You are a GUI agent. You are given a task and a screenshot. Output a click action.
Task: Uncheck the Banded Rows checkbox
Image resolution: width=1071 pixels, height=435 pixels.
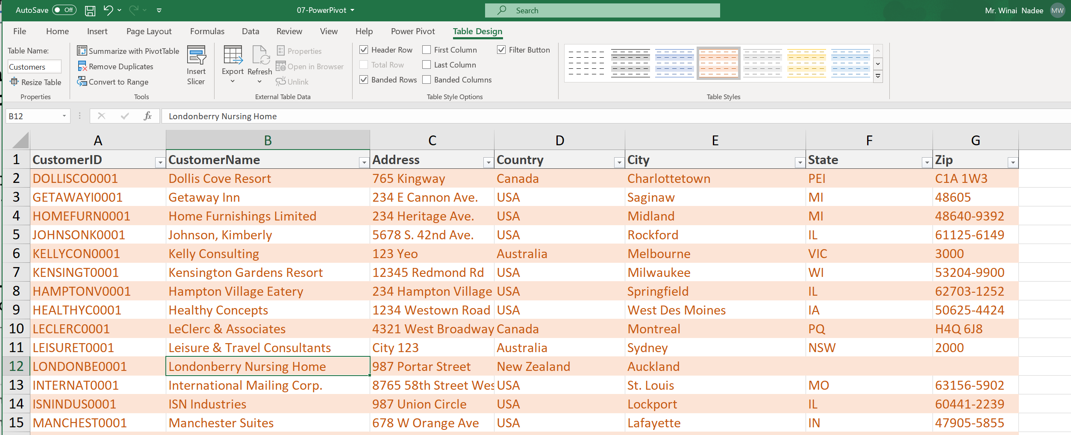pos(364,79)
